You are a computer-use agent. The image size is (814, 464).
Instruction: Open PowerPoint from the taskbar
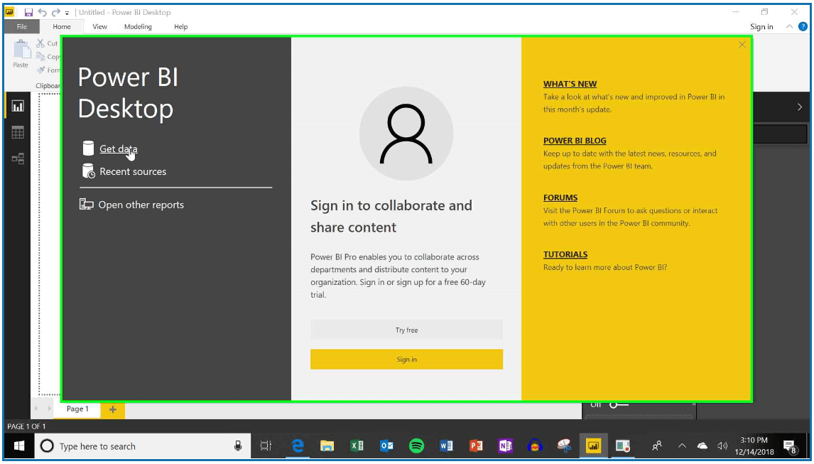coord(475,446)
